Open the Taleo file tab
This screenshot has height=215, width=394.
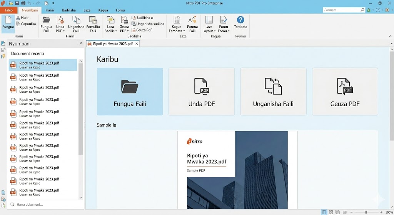coord(8,10)
